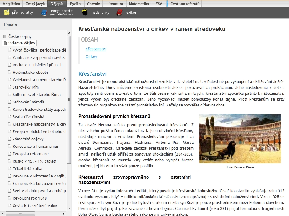This screenshot has height=216, width=289.
Task: Open topic Zámořské objevy
Action: coord(28,139)
